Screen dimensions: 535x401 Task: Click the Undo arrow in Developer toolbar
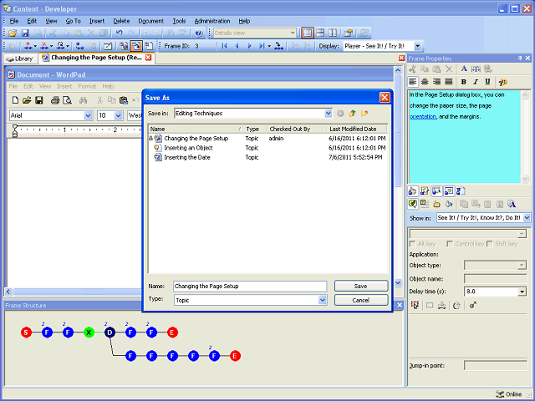pos(119,33)
